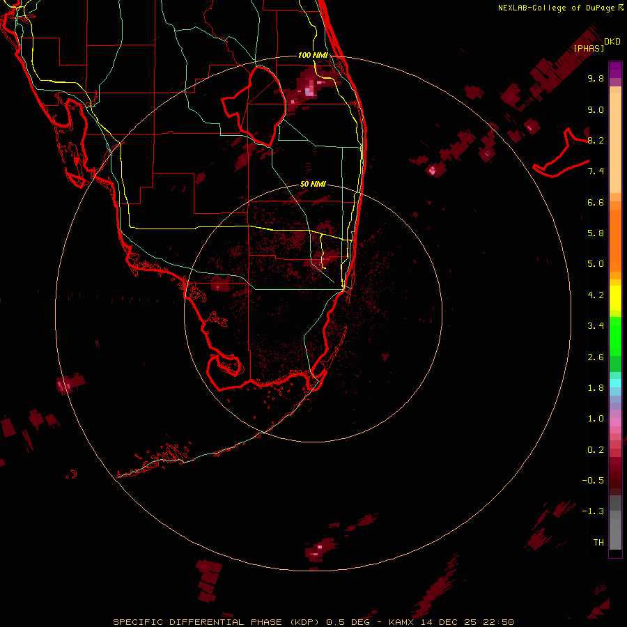Click the 5.0 legend value
The height and width of the screenshot is (627, 627).
coord(596,264)
